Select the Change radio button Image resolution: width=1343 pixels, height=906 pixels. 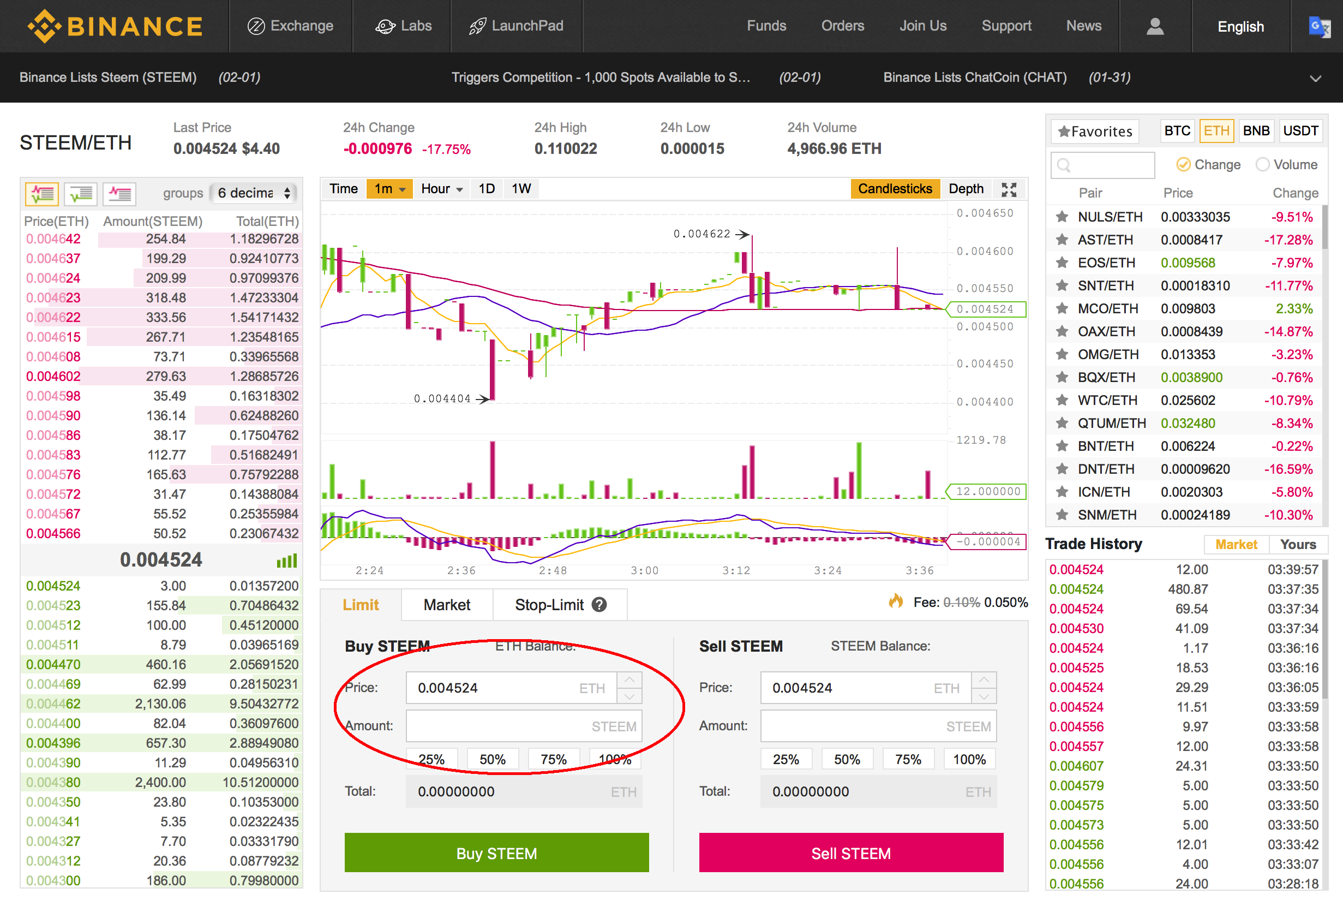(x=1183, y=165)
